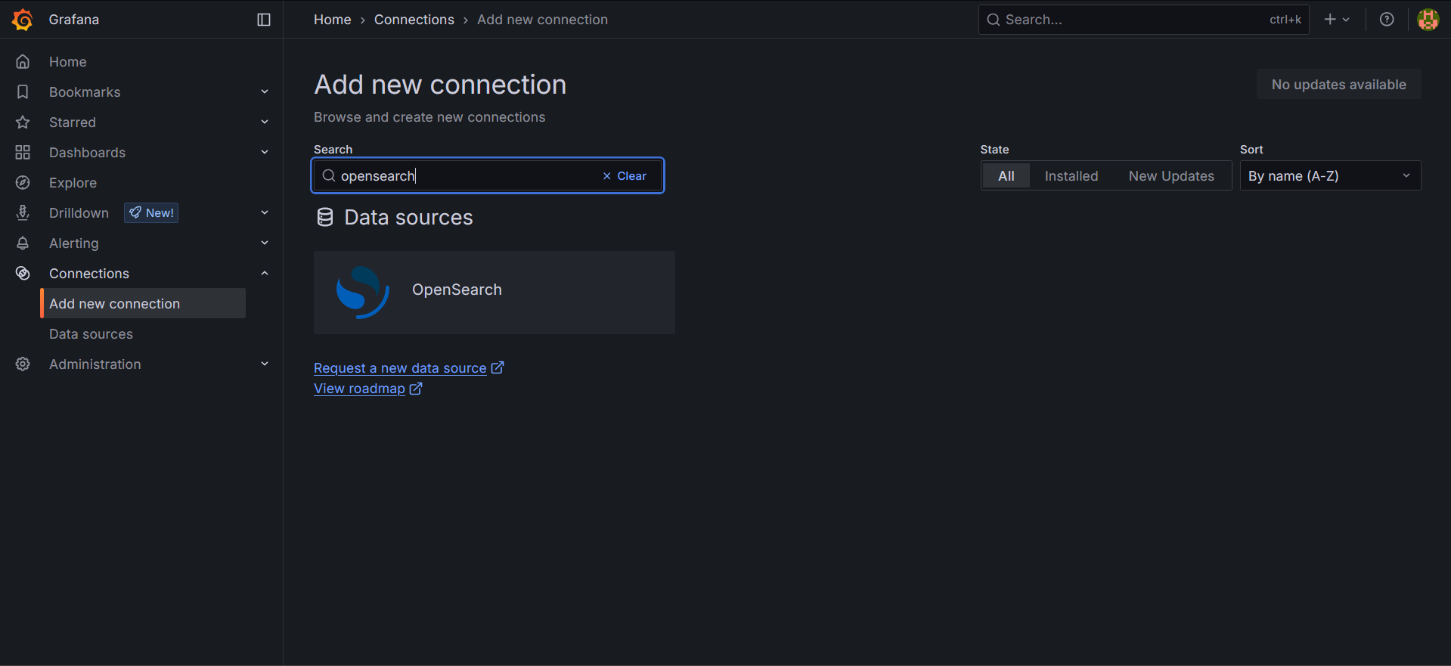Screen dimensions: 1451x666
Task: Click the database icon beside Data sources
Action: pyautogui.click(x=325, y=218)
